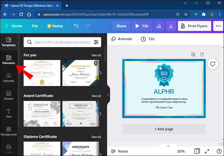
Task: Open the Photos sidebar tab
Action: click(x=9, y=96)
